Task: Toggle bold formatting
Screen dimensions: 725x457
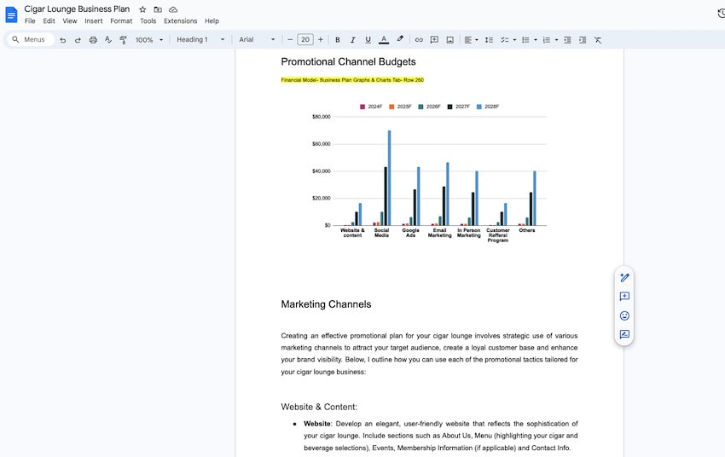Action: [x=338, y=40]
